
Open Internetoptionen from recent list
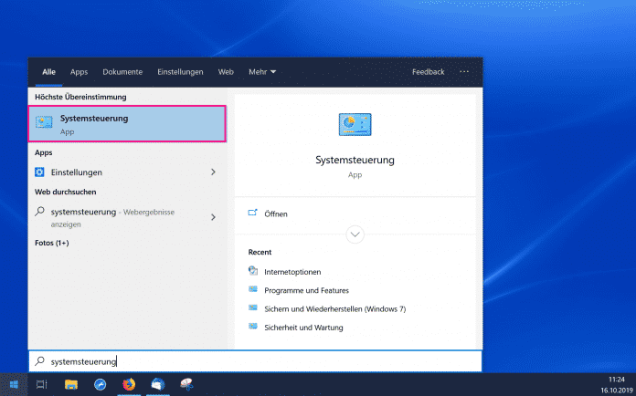[292, 272]
